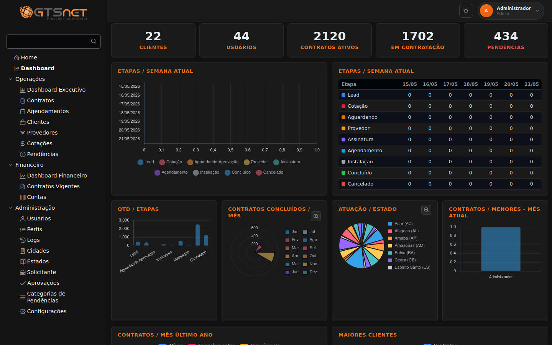
Task: Open the 2120 Contratos Ativos card
Action: click(330, 41)
